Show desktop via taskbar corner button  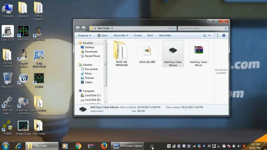tap(265, 146)
